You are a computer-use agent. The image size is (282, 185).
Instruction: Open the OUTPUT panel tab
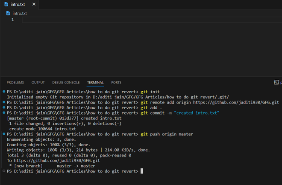(38, 82)
